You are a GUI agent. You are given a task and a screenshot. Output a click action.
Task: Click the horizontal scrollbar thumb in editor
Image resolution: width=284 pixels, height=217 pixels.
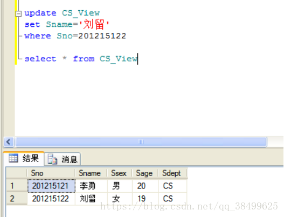click(141, 142)
